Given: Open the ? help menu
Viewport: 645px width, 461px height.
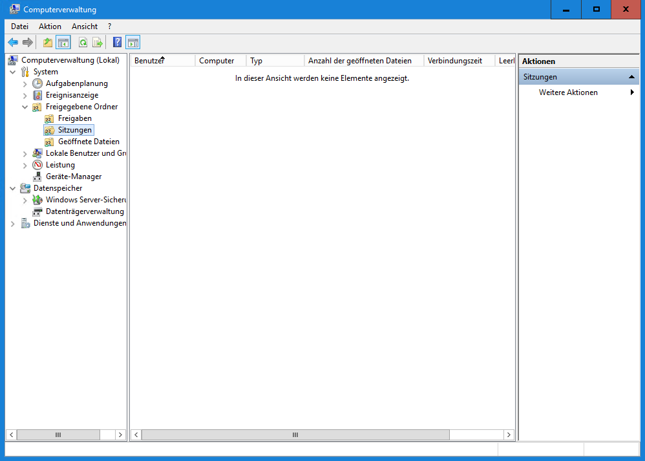Looking at the screenshot, I should 109,27.
